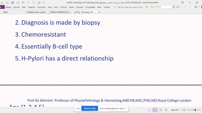
Task: Click the 168.10% zoom value
Action: [175, 110]
